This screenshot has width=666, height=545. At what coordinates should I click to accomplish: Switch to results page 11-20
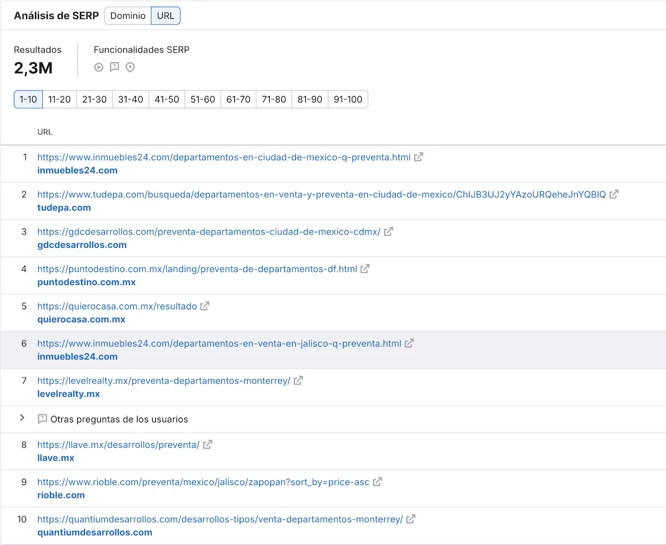59,99
